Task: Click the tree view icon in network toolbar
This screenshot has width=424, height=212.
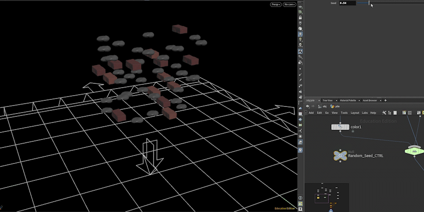Action: (x=390, y=113)
